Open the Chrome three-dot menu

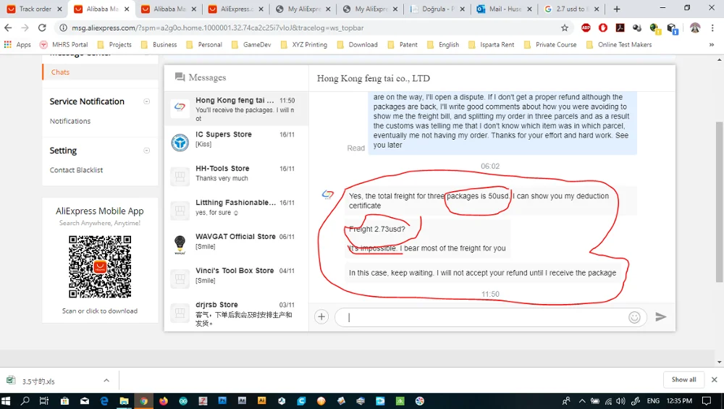pyautogui.click(x=712, y=28)
